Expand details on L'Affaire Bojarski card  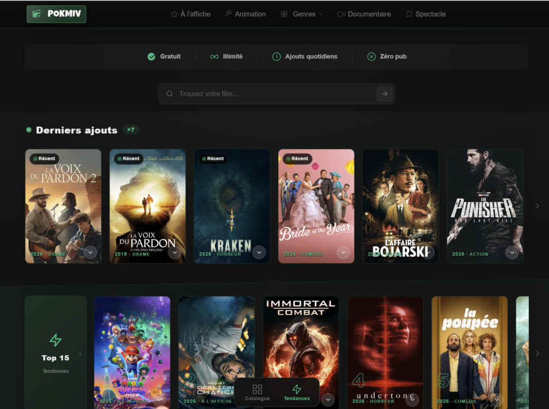coord(428,252)
